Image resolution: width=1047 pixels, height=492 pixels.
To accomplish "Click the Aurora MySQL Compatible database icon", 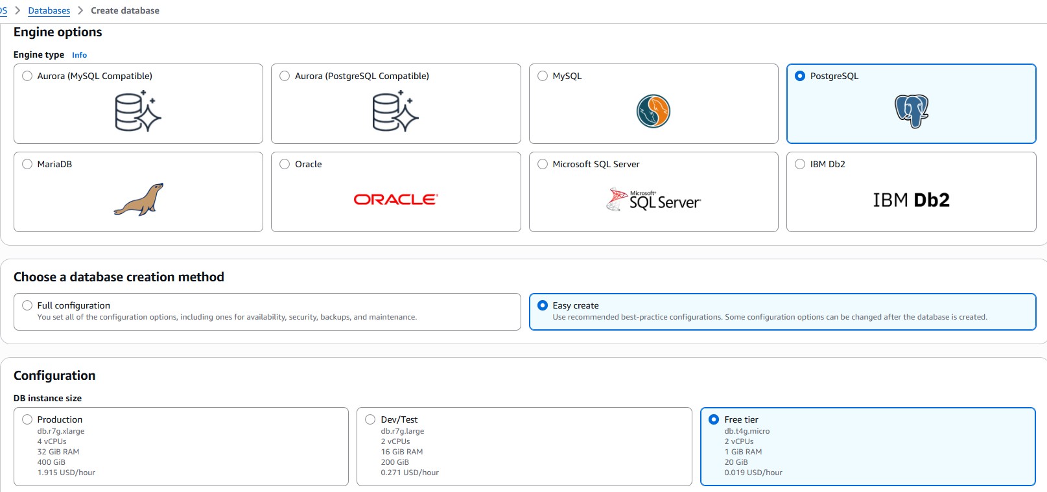I will coord(138,111).
